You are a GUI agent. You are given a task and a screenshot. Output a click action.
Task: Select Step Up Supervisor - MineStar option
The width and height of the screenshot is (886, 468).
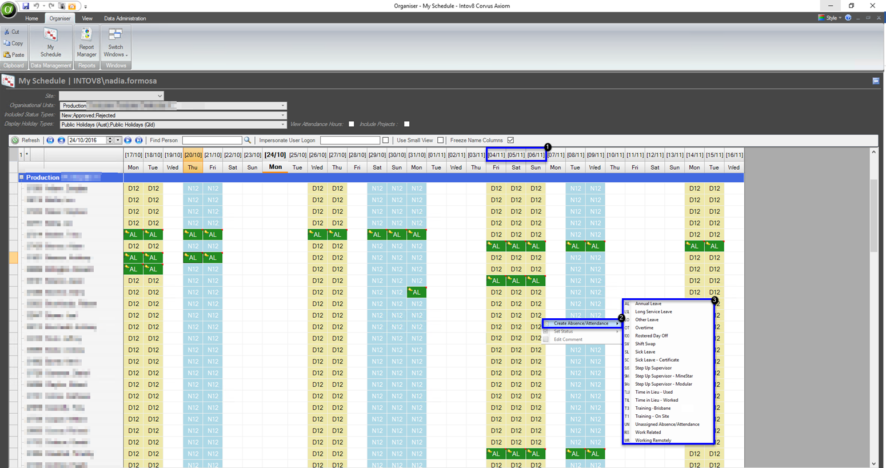pos(664,376)
